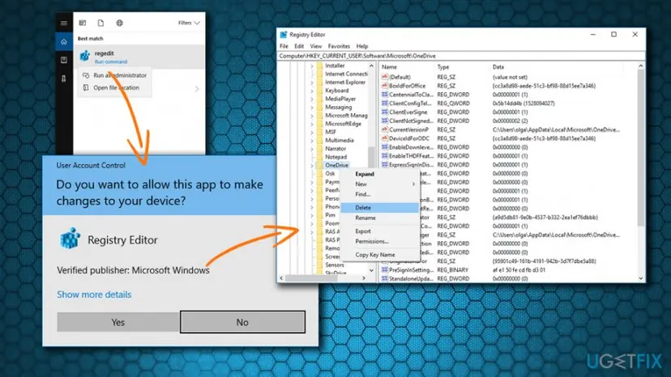Viewport: 671px width, 377px height.
Task: Choose Export in the context menu
Action: click(379, 231)
